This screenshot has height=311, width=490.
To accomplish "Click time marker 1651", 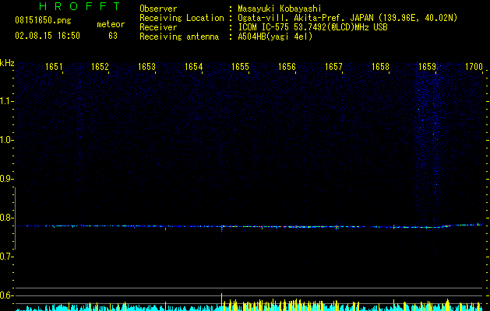I will coord(54,67).
